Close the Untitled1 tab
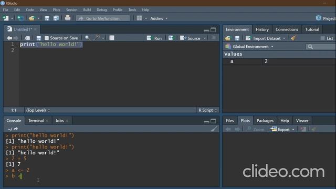This screenshot has height=189, width=336. tap(35, 29)
